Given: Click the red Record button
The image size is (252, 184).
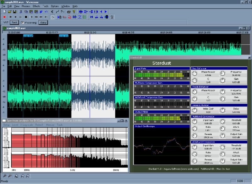Looking at the screenshot, I should pyautogui.click(x=4, y=17).
